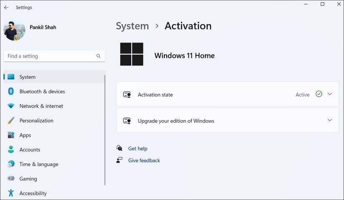The width and height of the screenshot is (344, 200).
Task: Click the back arrow icon
Action: tap(6, 7)
